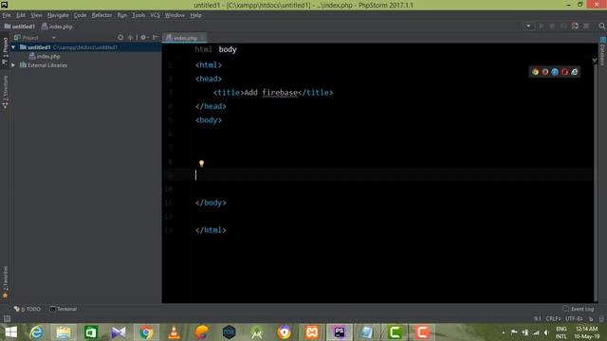Open the Tools menu
The width and height of the screenshot is (607, 341).
pos(138,15)
